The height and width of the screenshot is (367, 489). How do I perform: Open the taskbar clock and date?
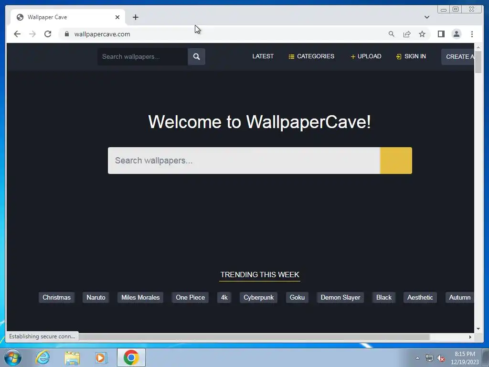465,358
